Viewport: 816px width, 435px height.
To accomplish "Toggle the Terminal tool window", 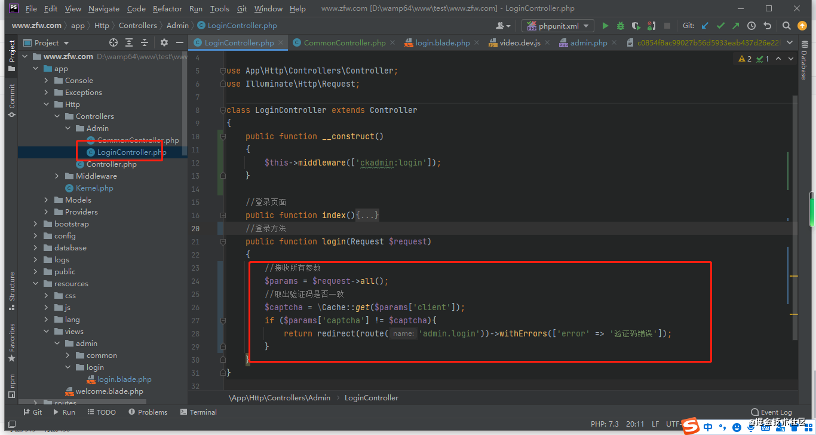I will click(198, 412).
